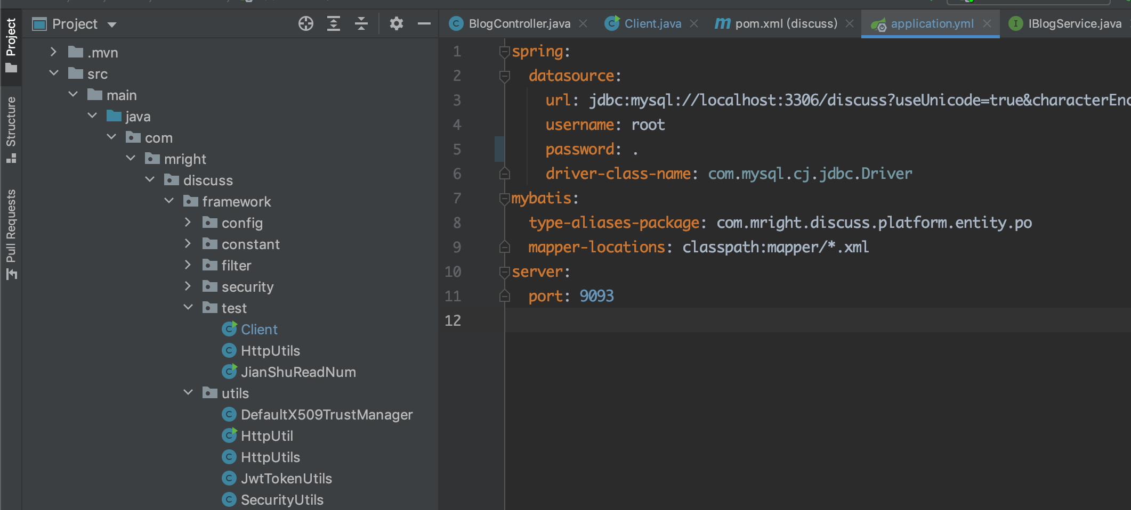Open Client in the test package
The height and width of the screenshot is (510, 1131).
coord(259,330)
